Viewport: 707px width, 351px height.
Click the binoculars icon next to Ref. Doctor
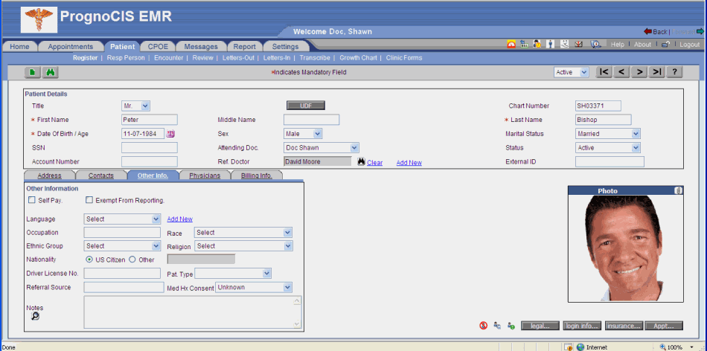pyautogui.click(x=361, y=162)
